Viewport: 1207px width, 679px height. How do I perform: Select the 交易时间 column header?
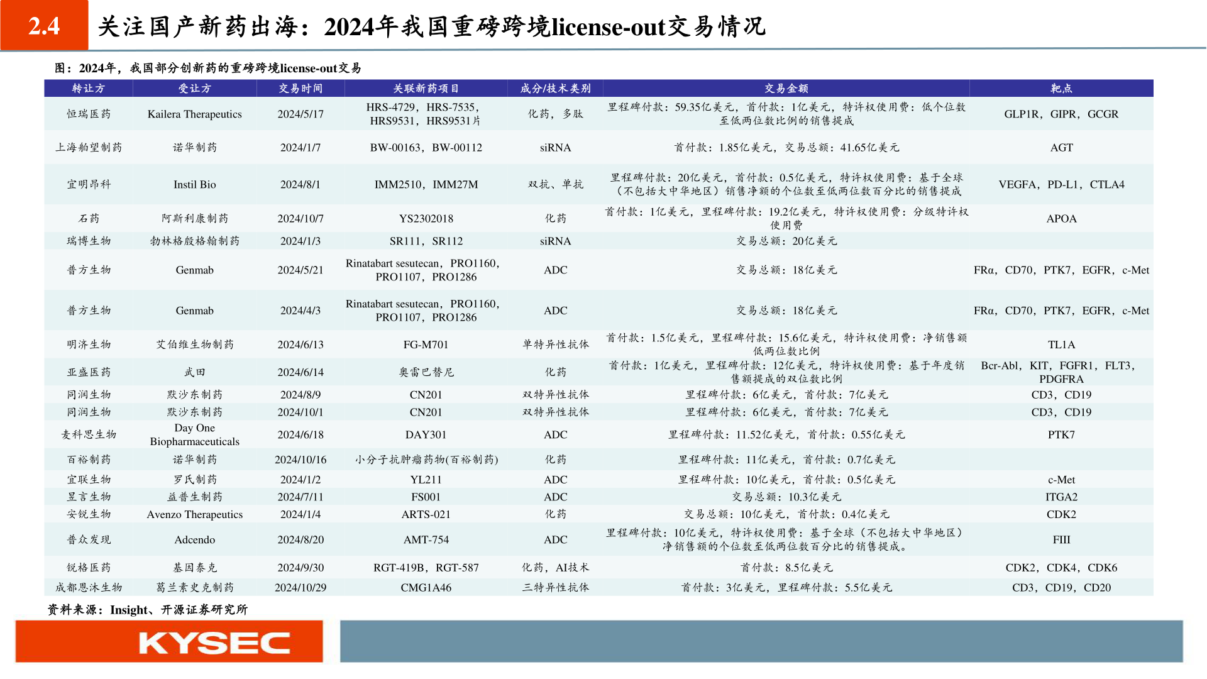[x=300, y=89]
